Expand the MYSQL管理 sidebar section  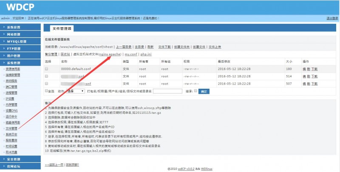pos(16,42)
